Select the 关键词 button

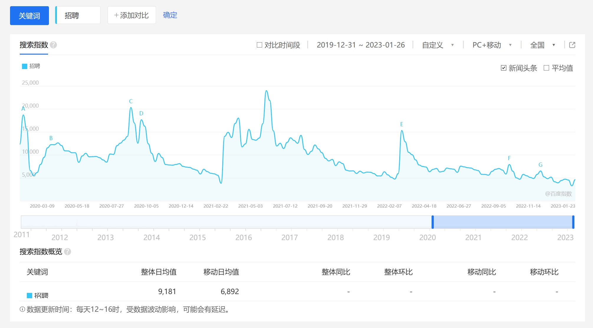(29, 16)
